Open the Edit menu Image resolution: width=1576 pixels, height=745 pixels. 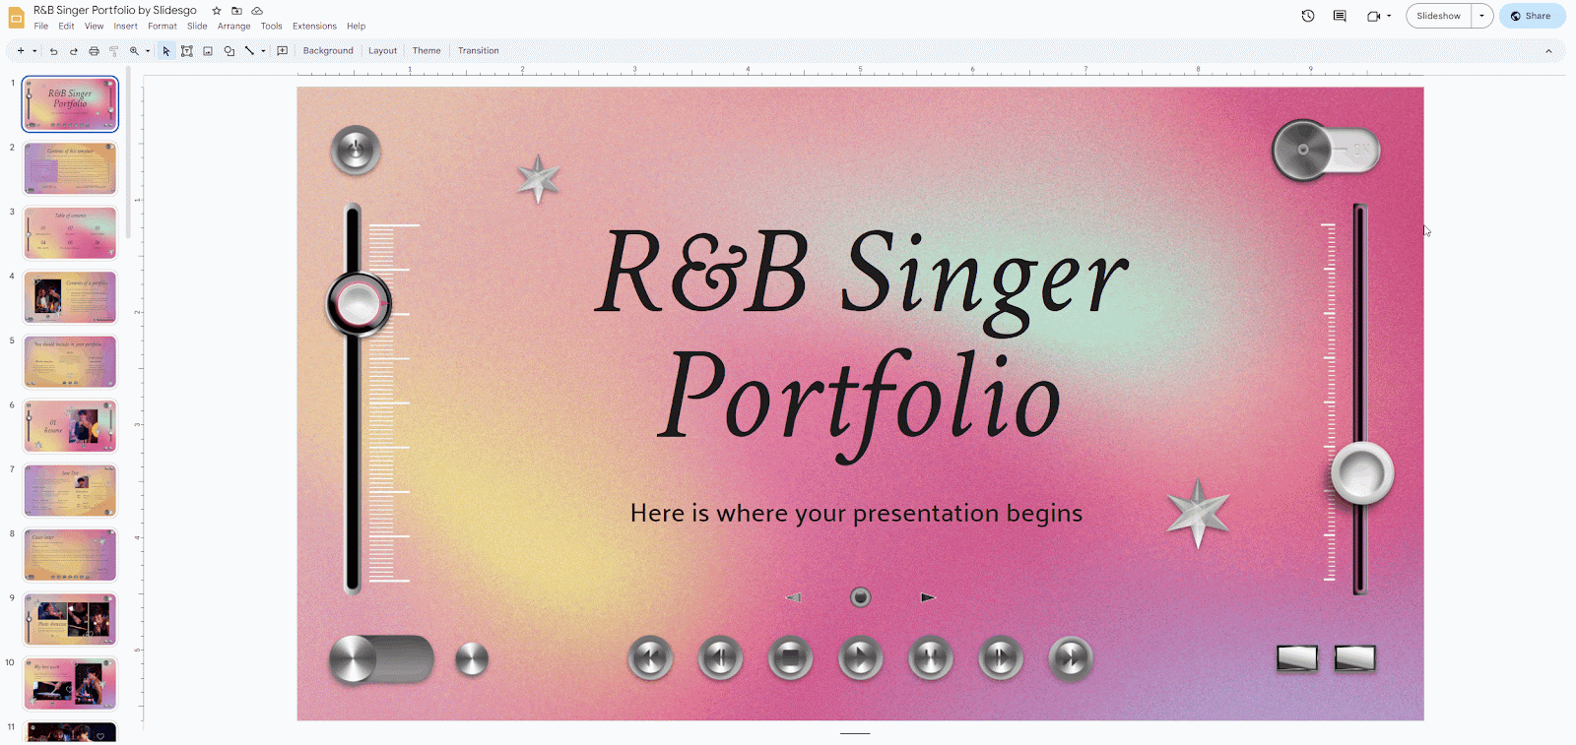66,27
